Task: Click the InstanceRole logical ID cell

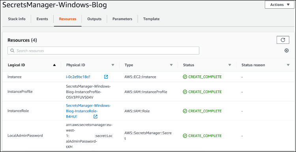Action: 18,111
